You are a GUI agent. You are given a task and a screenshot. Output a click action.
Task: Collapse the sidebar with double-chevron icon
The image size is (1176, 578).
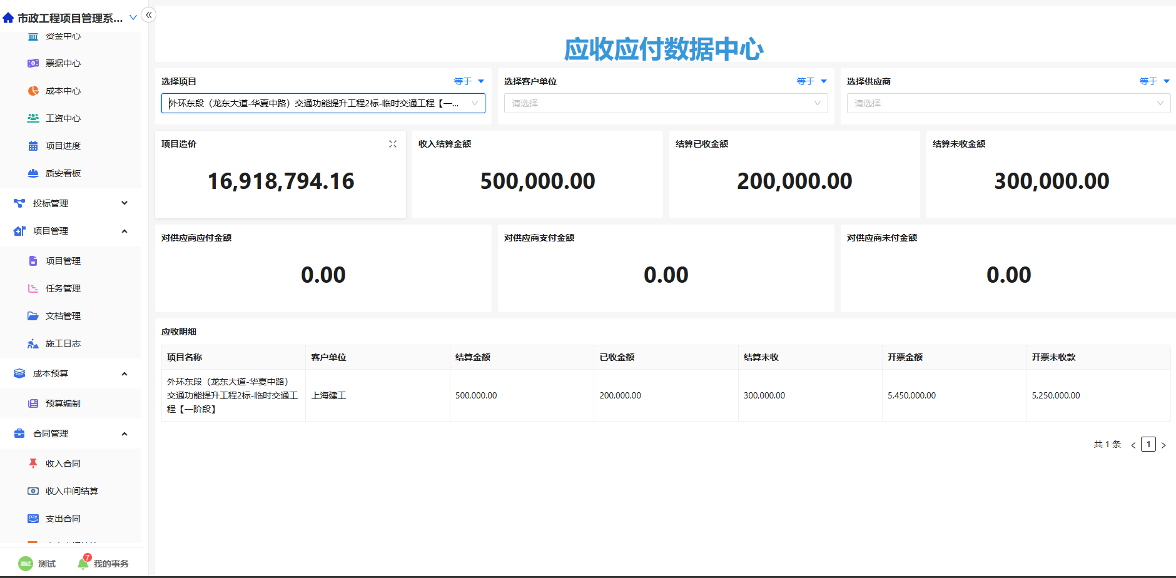[149, 15]
